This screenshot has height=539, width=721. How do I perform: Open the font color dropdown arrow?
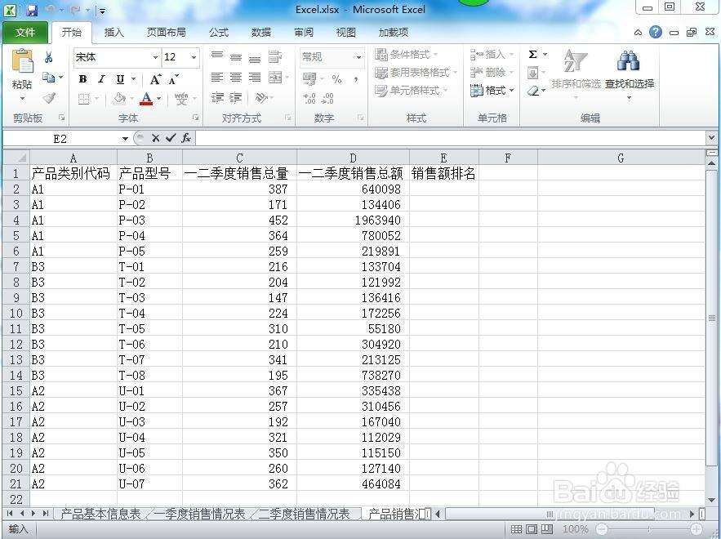coord(159,99)
